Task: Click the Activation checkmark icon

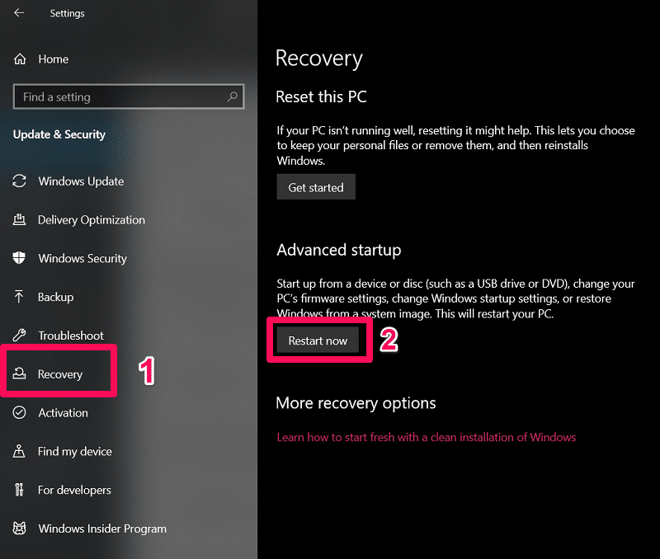Action: point(20,413)
